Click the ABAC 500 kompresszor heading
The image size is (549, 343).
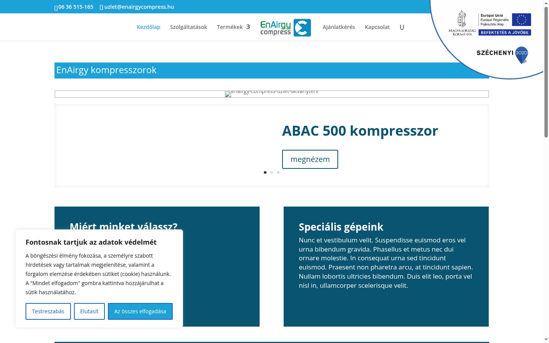(360, 131)
